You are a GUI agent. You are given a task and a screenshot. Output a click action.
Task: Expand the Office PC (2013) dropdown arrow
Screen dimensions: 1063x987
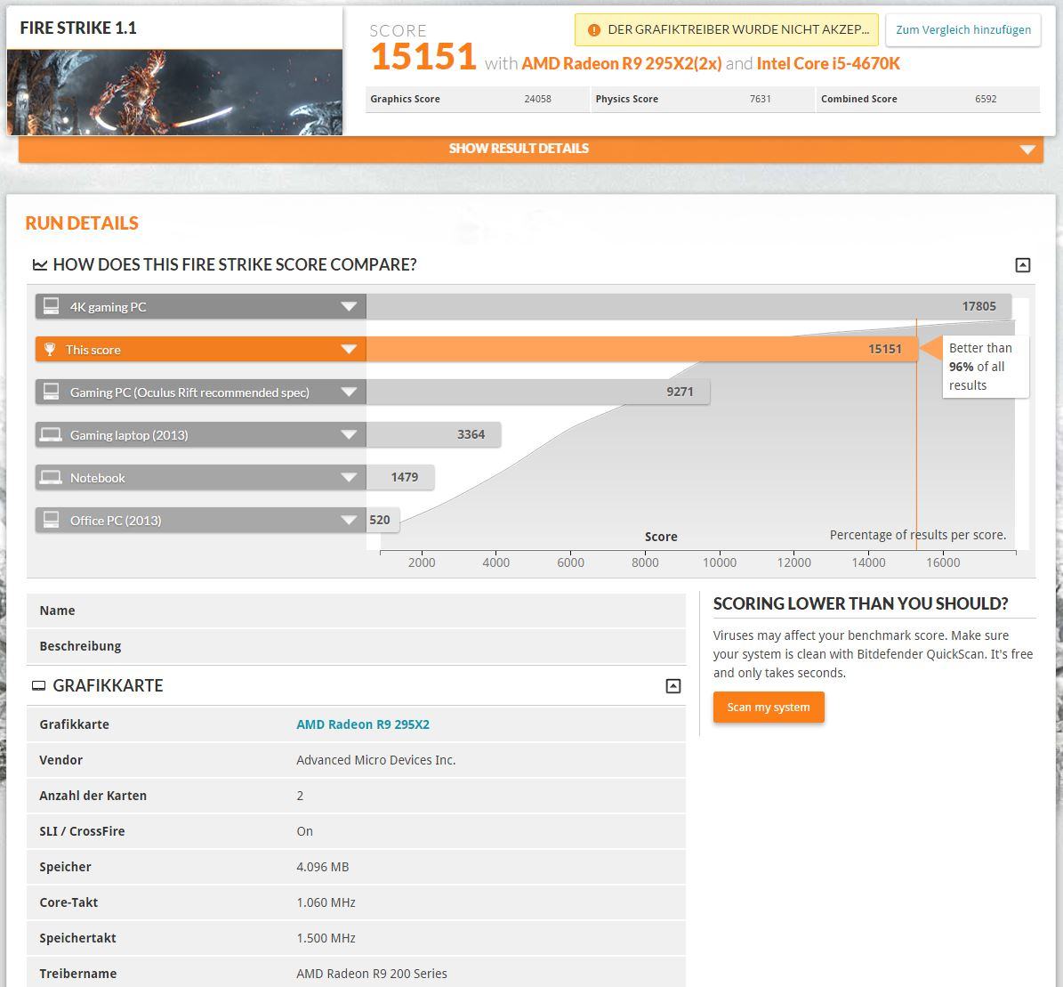tap(349, 521)
